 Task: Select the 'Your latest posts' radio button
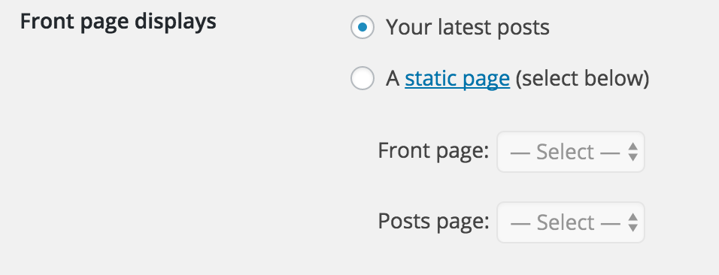click(x=363, y=28)
